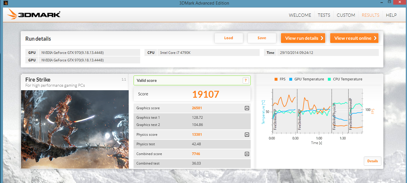
Task: Click the FireStrikeGt2P marker in chart
Action: (x=300, y=119)
